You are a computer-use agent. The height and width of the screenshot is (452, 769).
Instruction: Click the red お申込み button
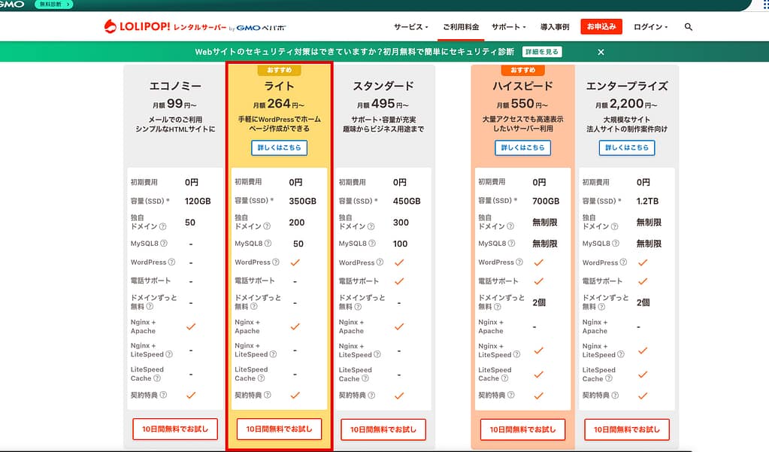601,27
